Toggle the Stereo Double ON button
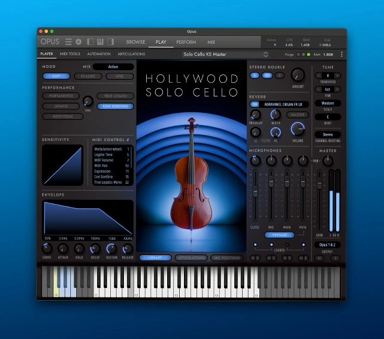The height and width of the screenshot is (339, 384). pyautogui.click(x=267, y=76)
